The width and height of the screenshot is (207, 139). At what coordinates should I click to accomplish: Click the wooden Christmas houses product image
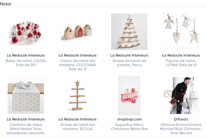[x=77, y=32]
